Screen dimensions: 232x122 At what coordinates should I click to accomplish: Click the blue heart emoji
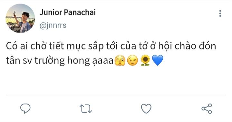tap(158, 60)
